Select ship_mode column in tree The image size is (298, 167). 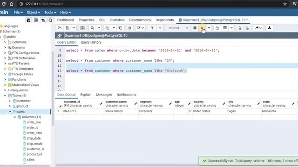[x=34, y=143]
